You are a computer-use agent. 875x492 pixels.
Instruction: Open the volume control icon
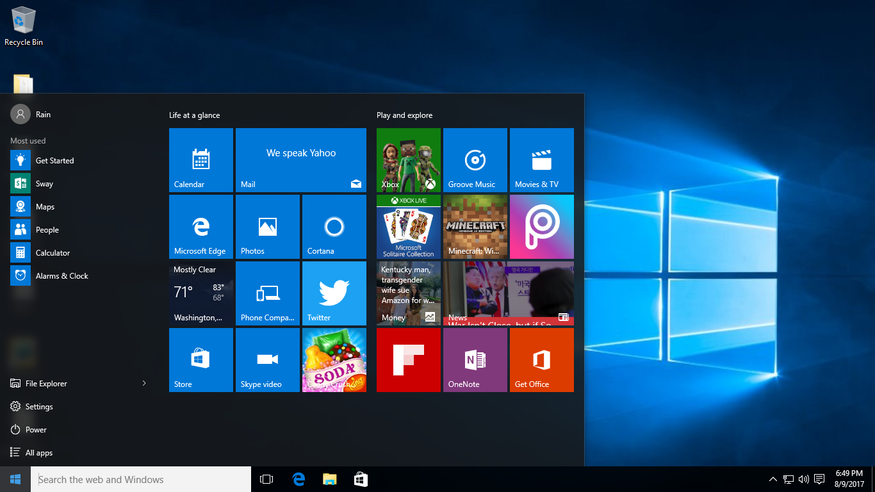(x=804, y=479)
